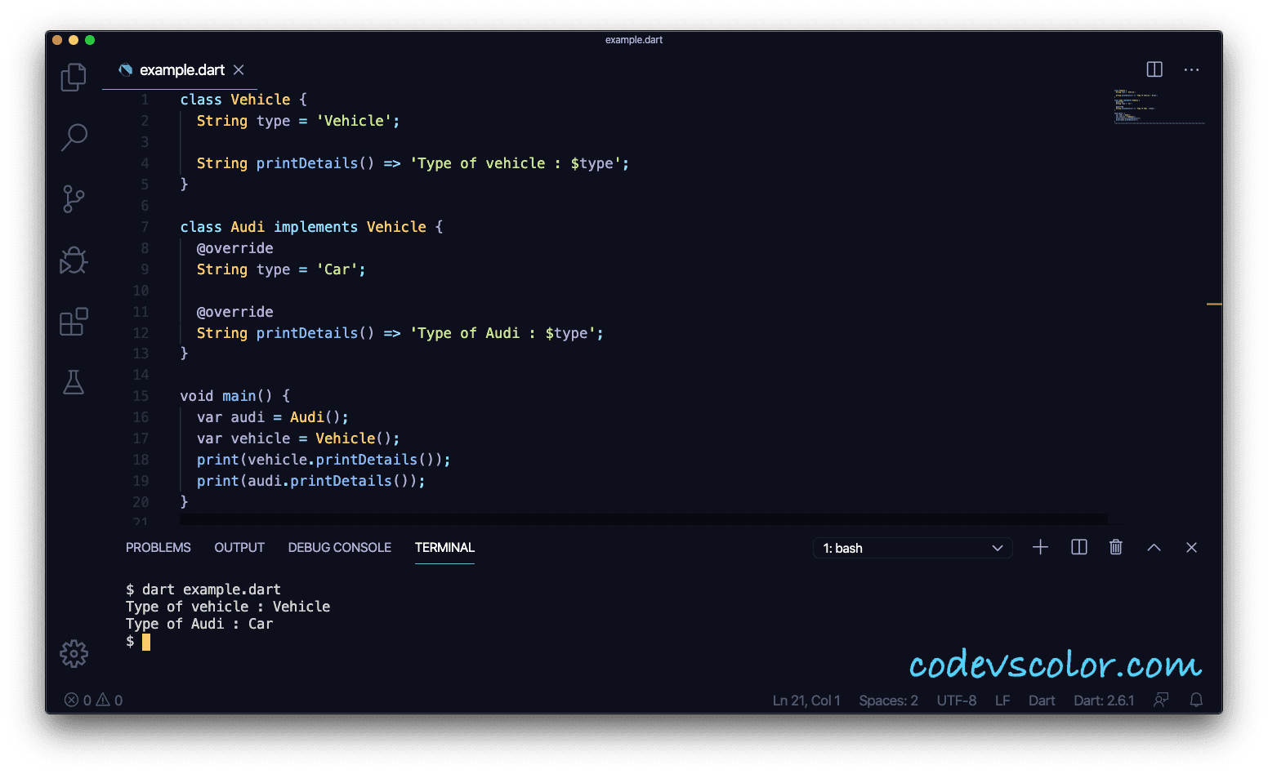Image resolution: width=1268 pixels, height=774 pixels.
Task: Click the window's red close button
Action: click(57, 40)
